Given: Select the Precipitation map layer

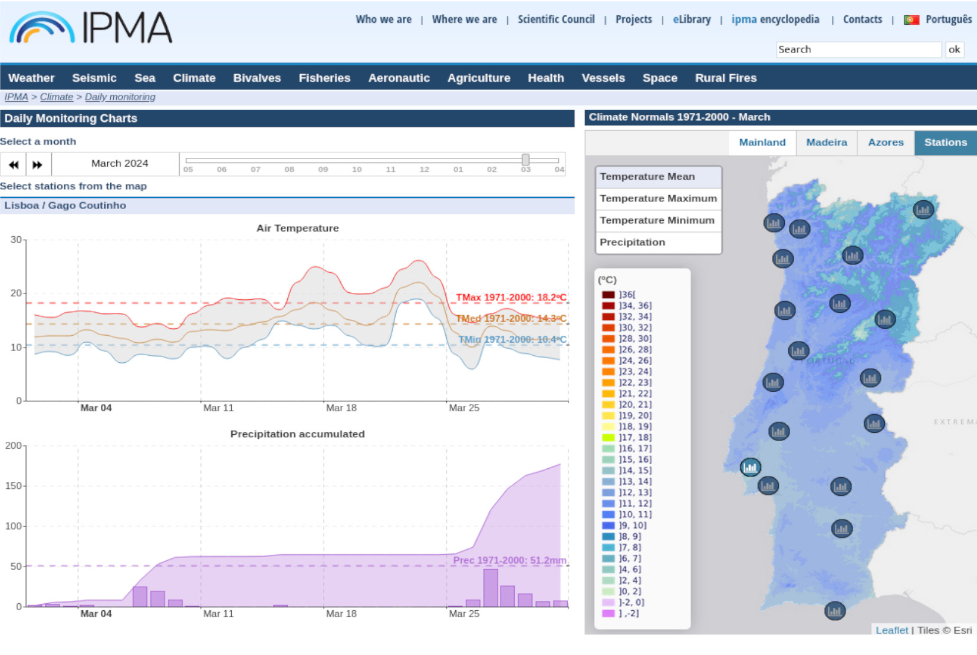Looking at the screenshot, I should pos(659,242).
